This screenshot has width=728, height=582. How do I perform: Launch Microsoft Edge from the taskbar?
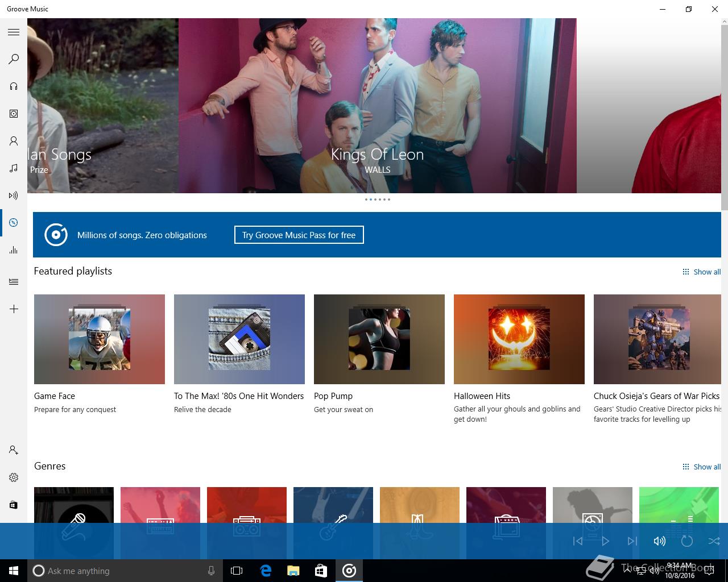point(266,571)
